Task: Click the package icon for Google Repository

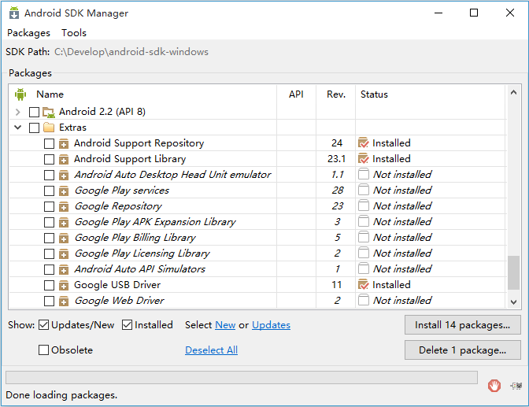Action: click(x=64, y=206)
